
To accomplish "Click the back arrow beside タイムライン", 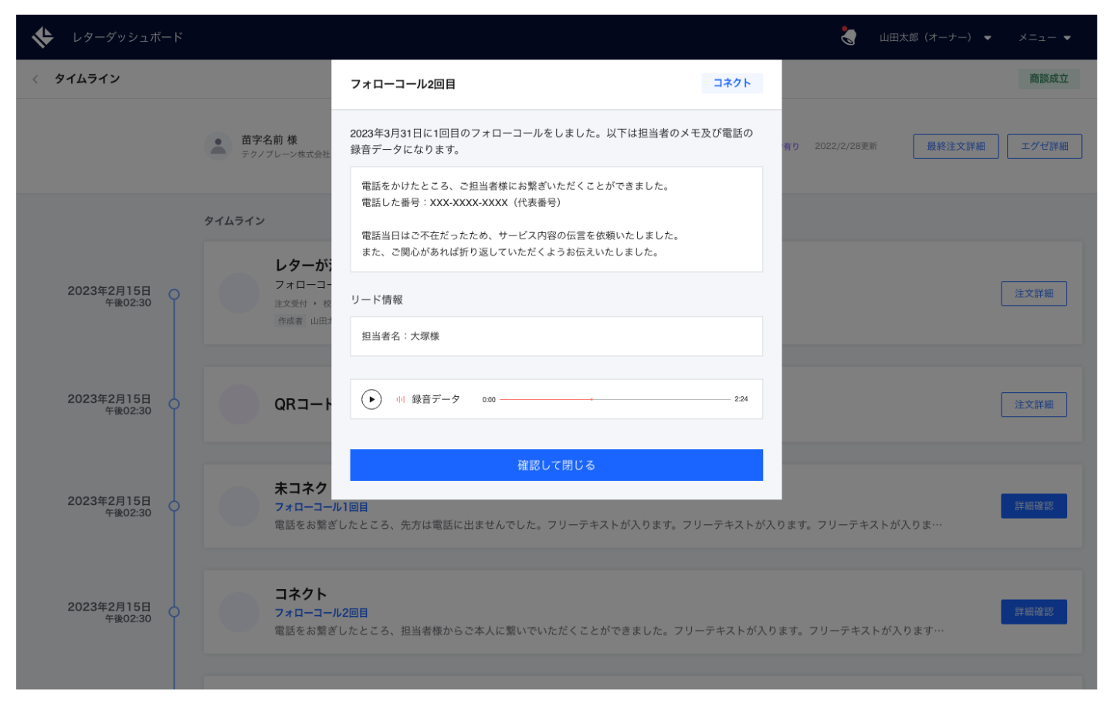I will [x=35, y=79].
